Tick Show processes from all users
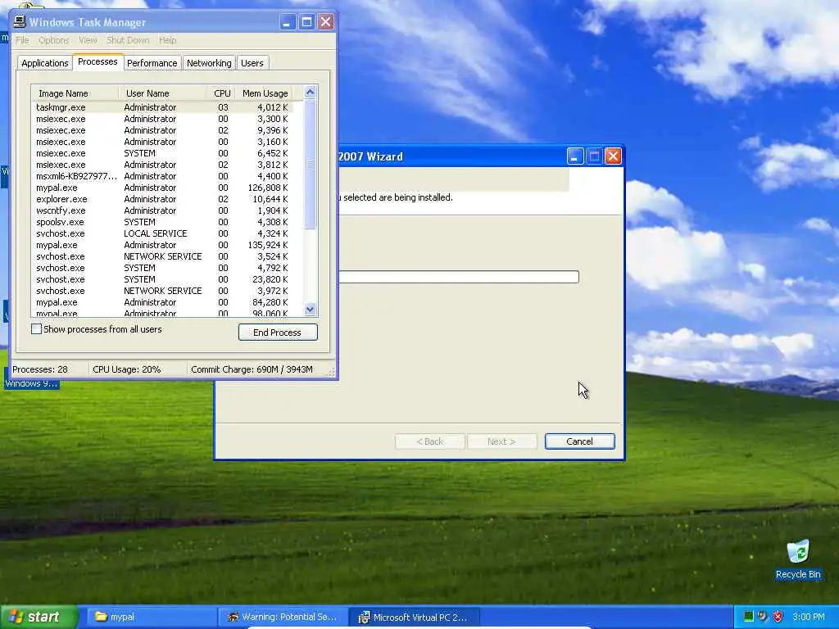This screenshot has width=839, height=629. click(x=36, y=329)
